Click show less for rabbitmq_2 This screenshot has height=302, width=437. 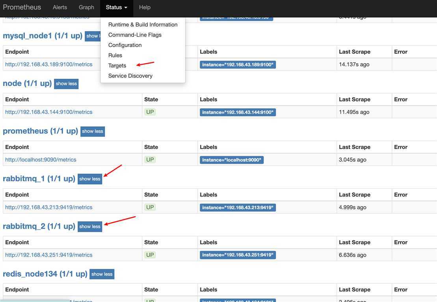point(90,226)
